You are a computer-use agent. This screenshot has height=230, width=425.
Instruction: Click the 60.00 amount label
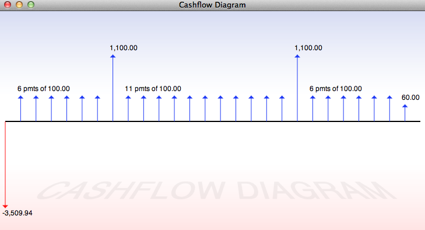click(x=410, y=97)
